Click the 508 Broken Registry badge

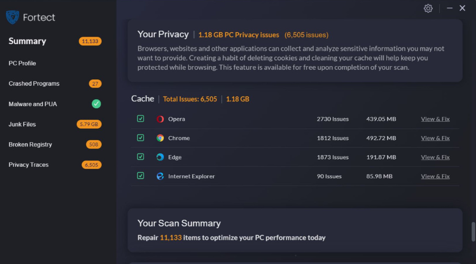[94, 145]
